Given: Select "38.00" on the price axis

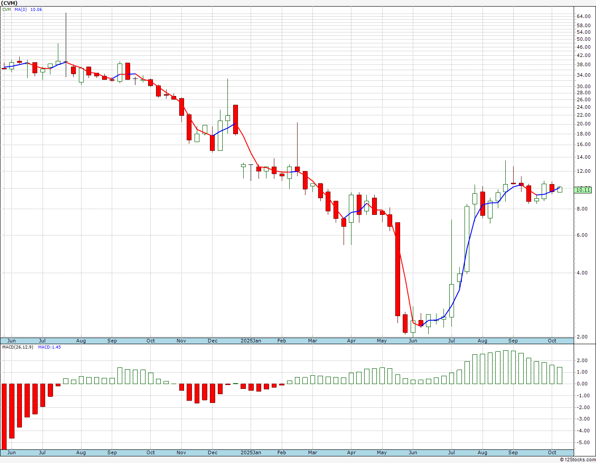Looking at the screenshot, I should tap(583, 64).
